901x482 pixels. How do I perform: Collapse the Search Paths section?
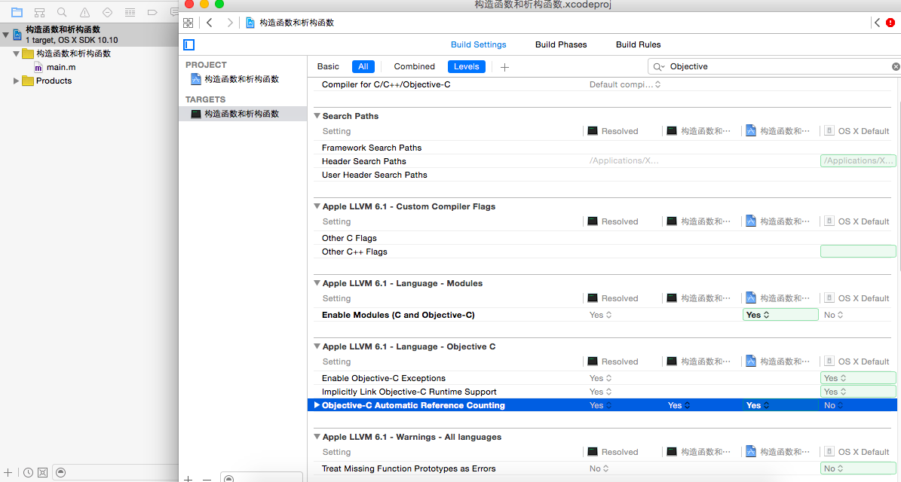[317, 116]
